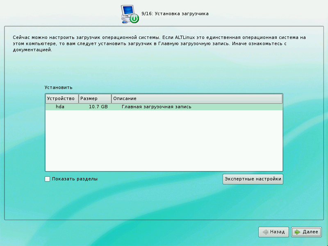Screen dimensions: 328x246
Task: Click the Показать разделы label text
Action: click(75, 179)
